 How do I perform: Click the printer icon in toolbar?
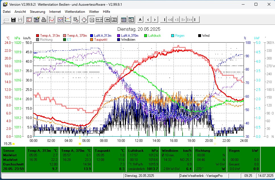[44, 20]
